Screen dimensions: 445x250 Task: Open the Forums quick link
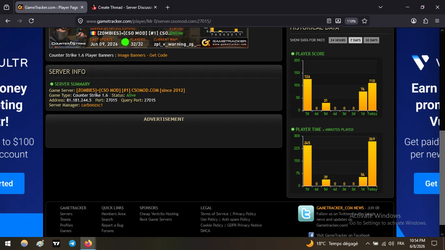108,231
